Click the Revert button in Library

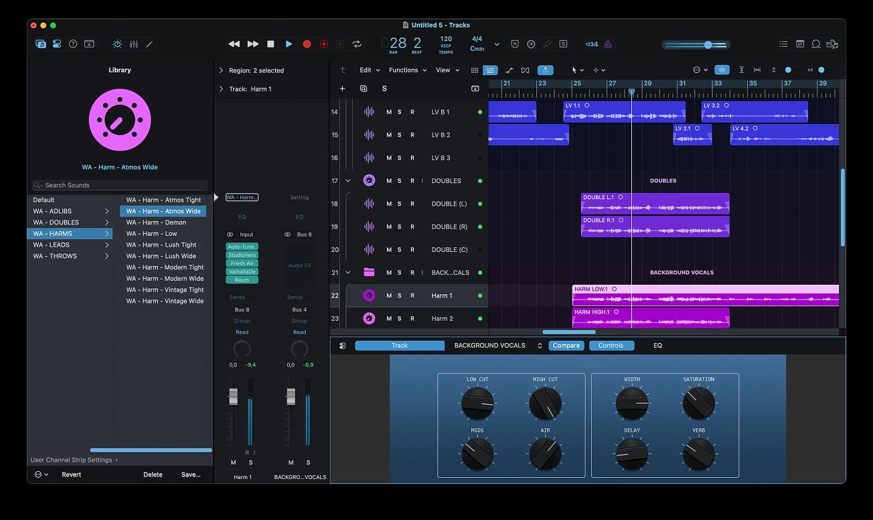coord(72,474)
